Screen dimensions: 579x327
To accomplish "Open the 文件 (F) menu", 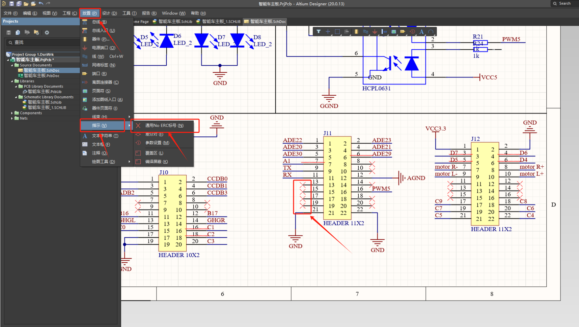I will [10, 13].
